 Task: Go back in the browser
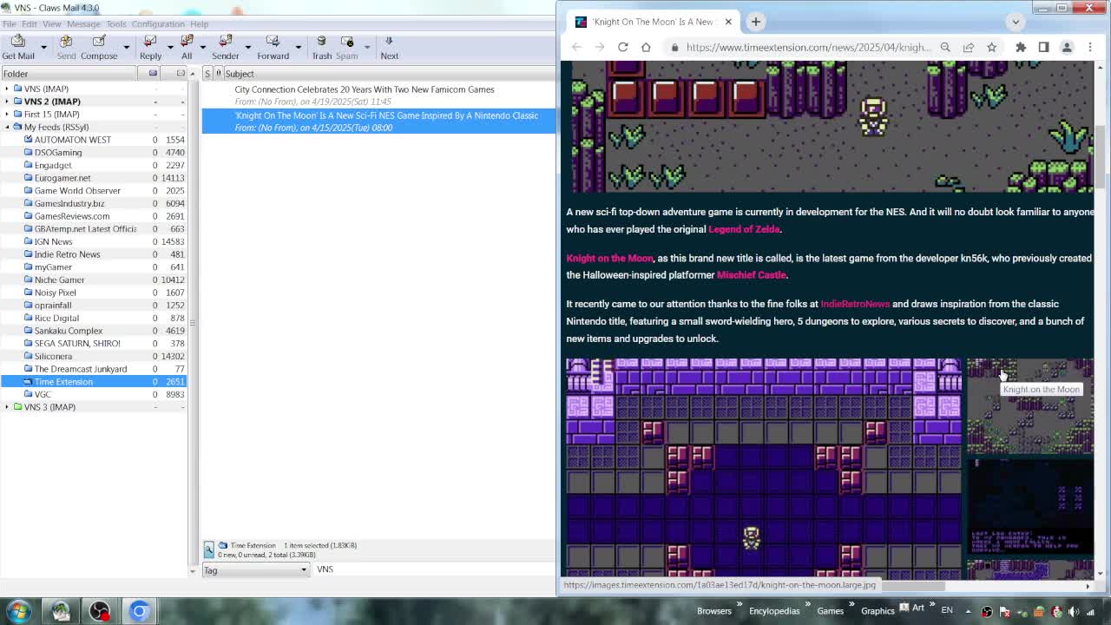point(576,47)
